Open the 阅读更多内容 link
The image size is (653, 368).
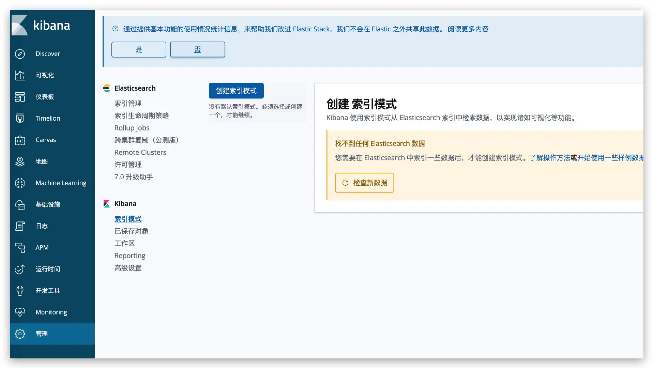click(468, 29)
